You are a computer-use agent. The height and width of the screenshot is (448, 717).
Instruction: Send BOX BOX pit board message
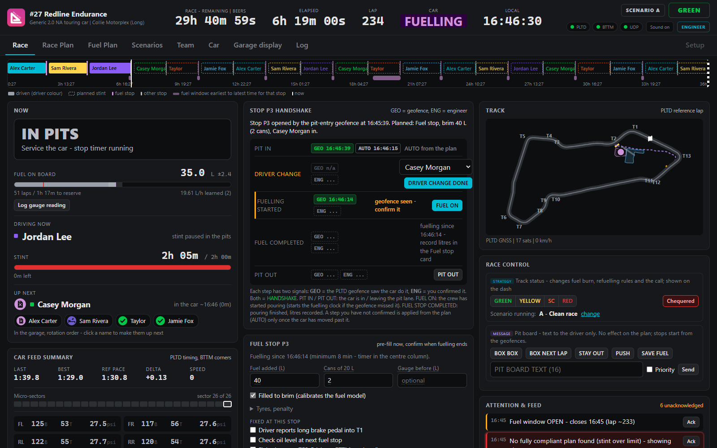coord(506,353)
